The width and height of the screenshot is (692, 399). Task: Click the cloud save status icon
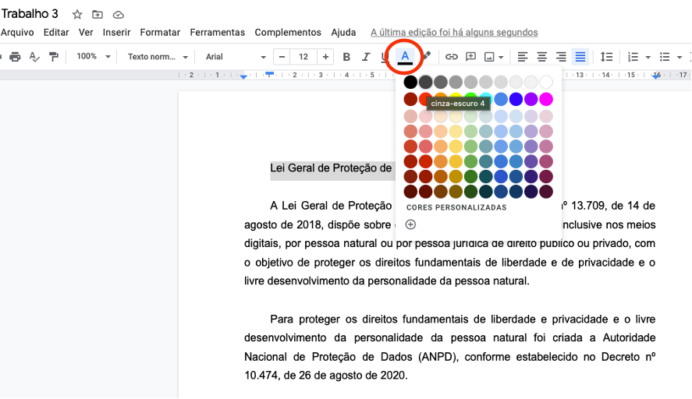pos(119,15)
